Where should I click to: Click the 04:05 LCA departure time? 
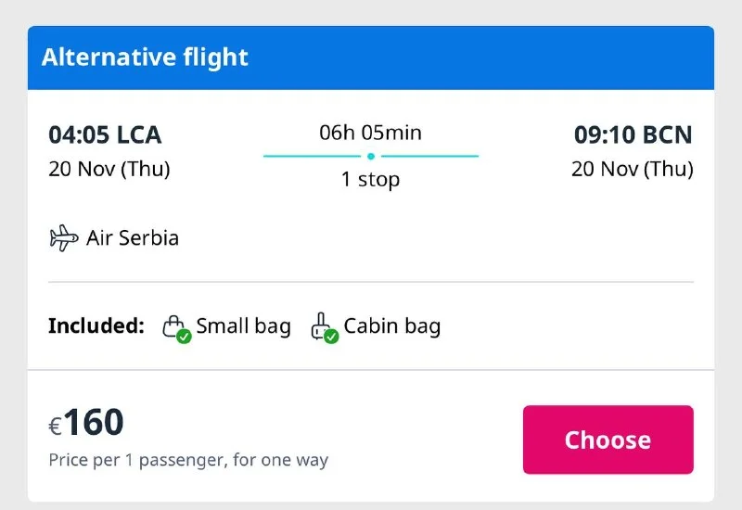(x=105, y=135)
